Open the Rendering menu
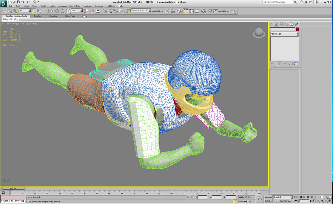 click(x=87, y=6)
